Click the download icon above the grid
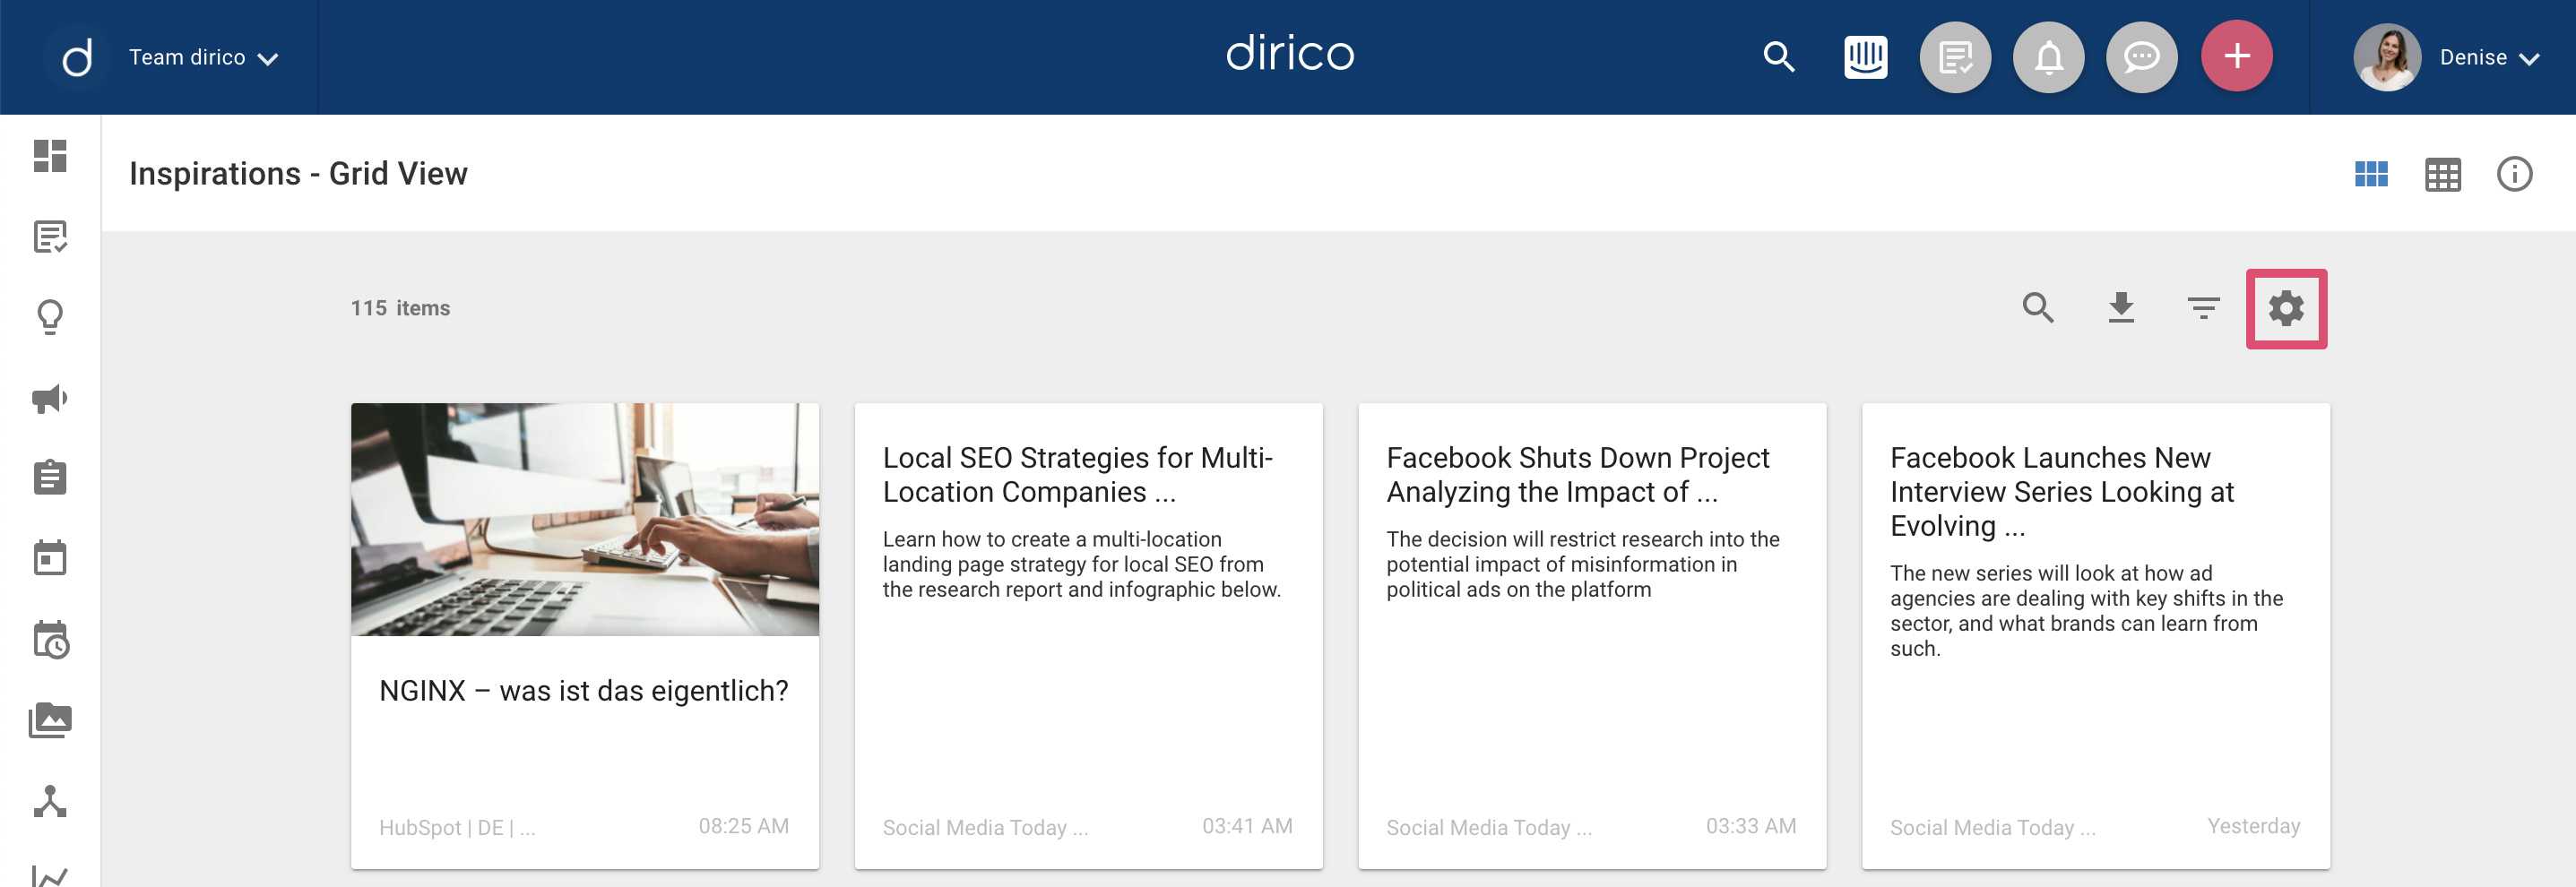2576x887 pixels. coord(2121,307)
